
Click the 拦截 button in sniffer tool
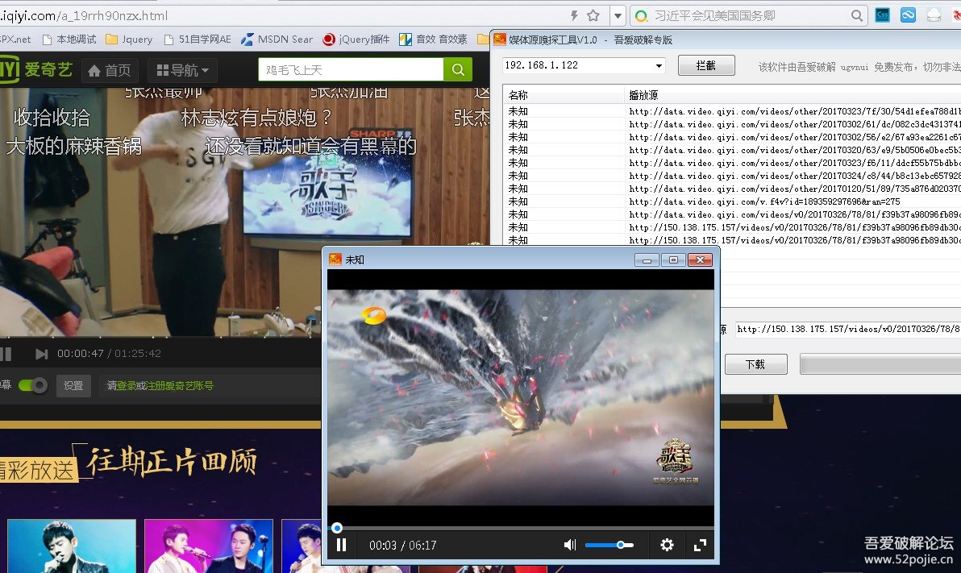point(706,65)
